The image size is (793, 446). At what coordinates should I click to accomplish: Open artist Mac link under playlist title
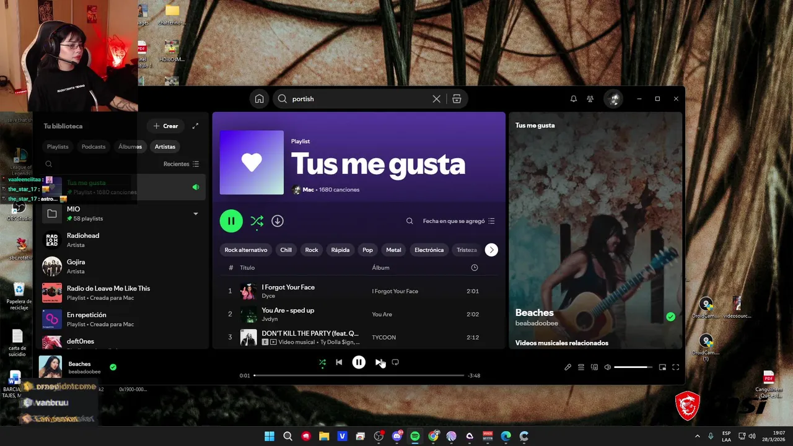click(308, 190)
